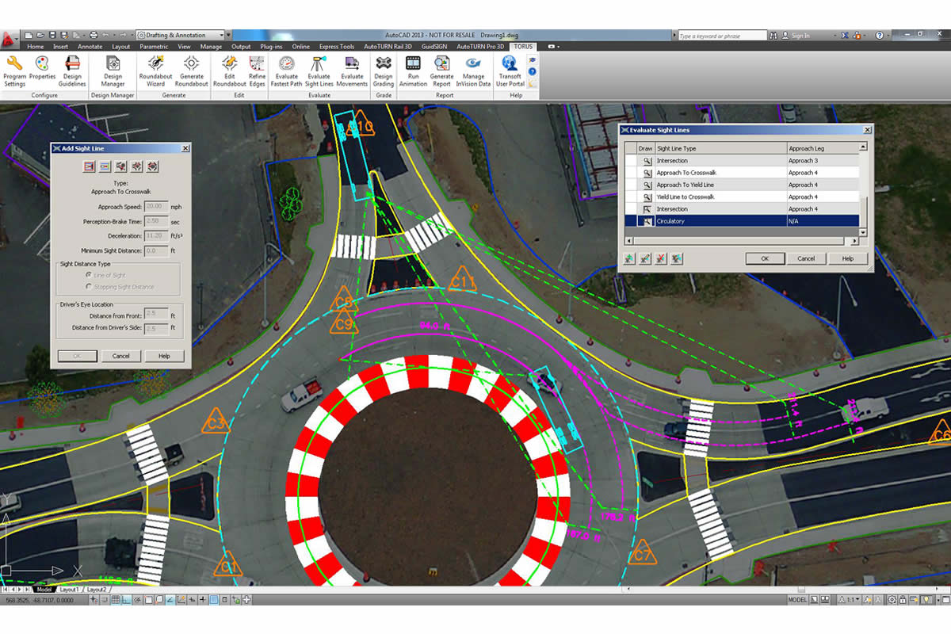Click the Approach Speed input field
951x634 pixels.
click(x=155, y=207)
